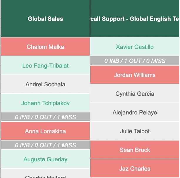Click on Leo Fang-Tribalat's cell

45,66
